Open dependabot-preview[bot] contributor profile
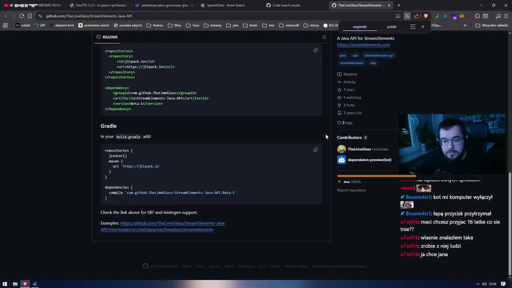This screenshot has width=512, height=288. click(x=369, y=160)
